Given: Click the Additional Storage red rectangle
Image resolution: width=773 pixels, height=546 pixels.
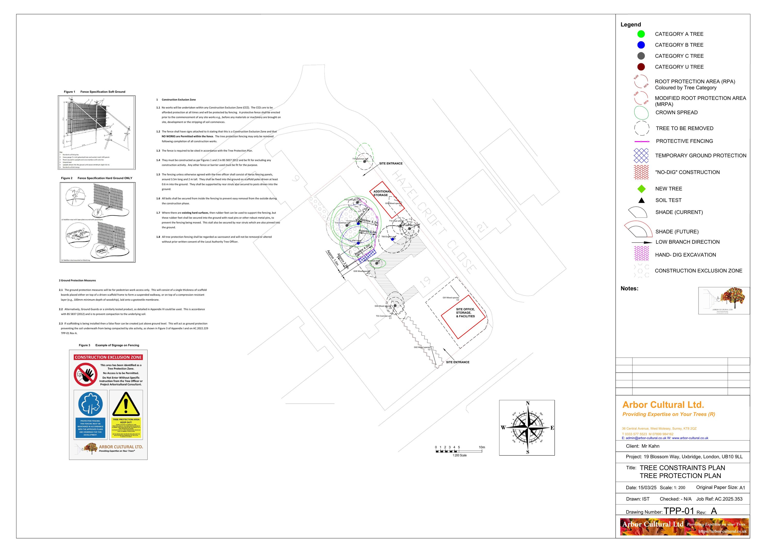Looking at the screenshot, I should click(x=387, y=200).
